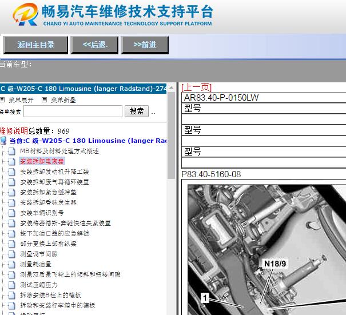The width and height of the screenshot is (346, 315).
Task: Click document icon beside 拆除和安装行李箱中的镶板
Action: (11, 305)
